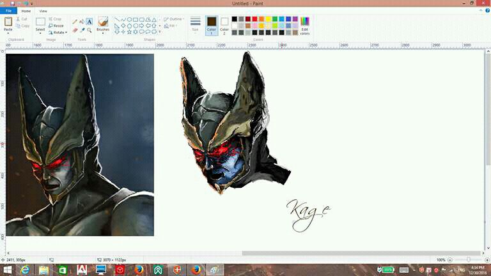Pick the yellow palette color
The width and height of the screenshot is (491, 276).
pos(268,19)
